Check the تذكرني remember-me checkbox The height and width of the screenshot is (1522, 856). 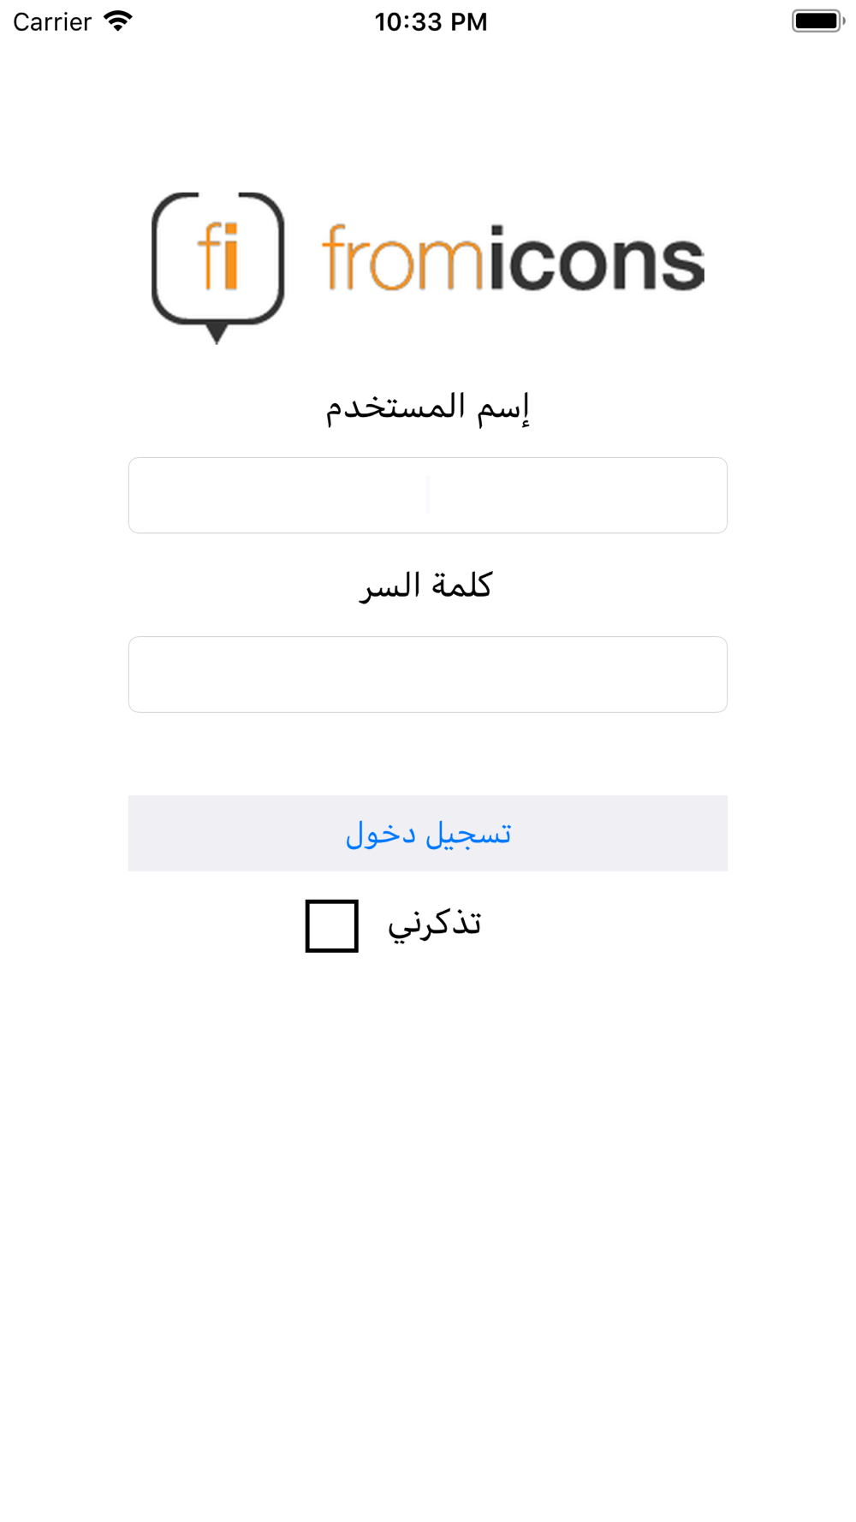coord(332,925)
